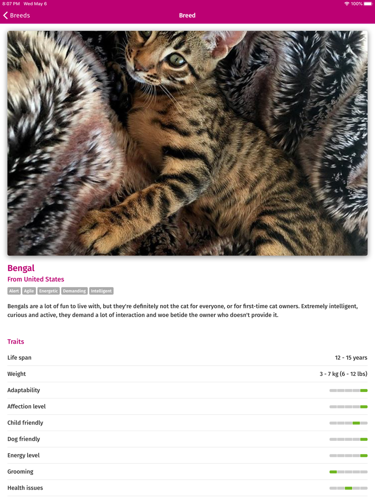Tap the From United States origin text
This screenshot has height=500, width=375.
(x=36, y=279)
